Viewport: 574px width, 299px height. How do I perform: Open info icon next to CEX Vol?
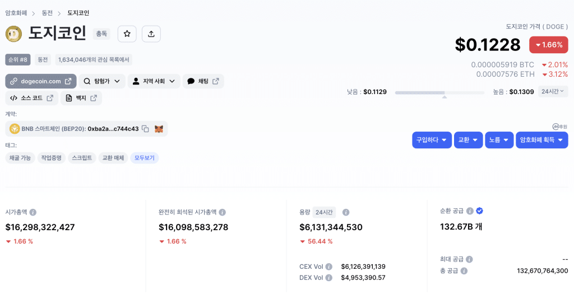coord(328,267)
